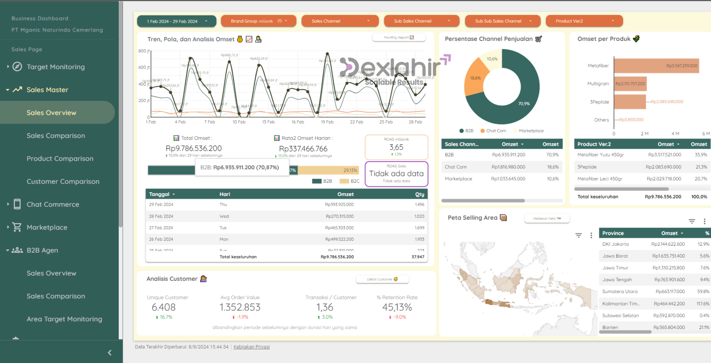This screenshot has width=711, height=363.
Task: Click the B2B Agen people icon
Action: (x=17, y=250)
